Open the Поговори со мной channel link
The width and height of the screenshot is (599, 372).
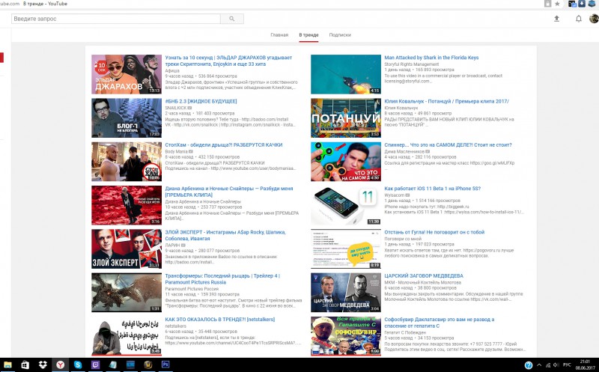(403, 239)
